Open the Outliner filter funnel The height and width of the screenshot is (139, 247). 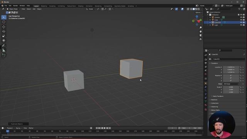(x=239, y=9)
